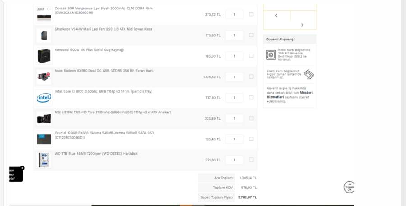Click the previous arrow in the side carousel
This screenshot has height=206, width=406.
pos(276,15)
